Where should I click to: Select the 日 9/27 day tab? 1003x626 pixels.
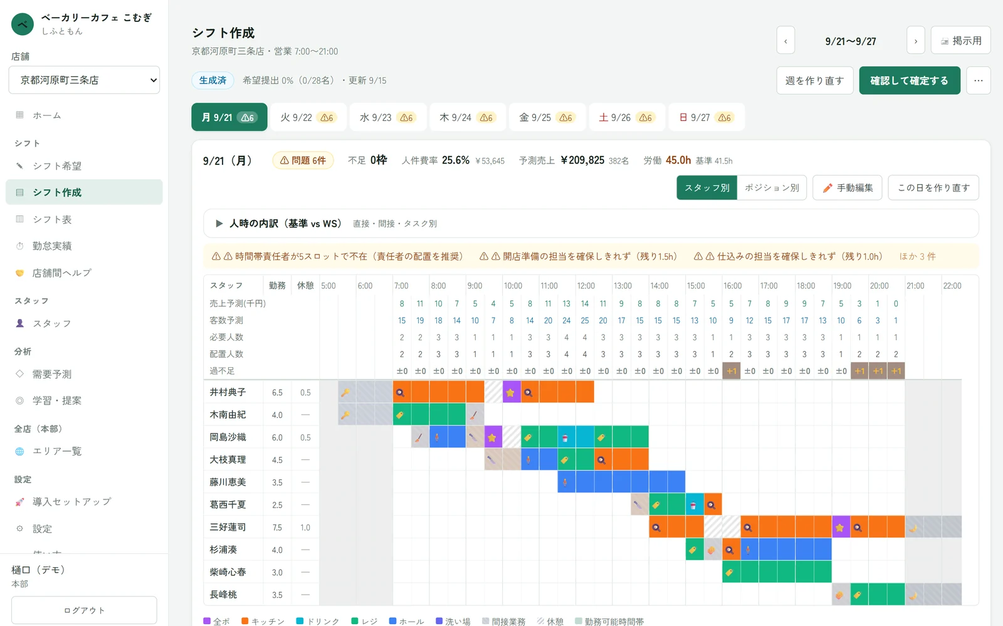coord(706,117)
